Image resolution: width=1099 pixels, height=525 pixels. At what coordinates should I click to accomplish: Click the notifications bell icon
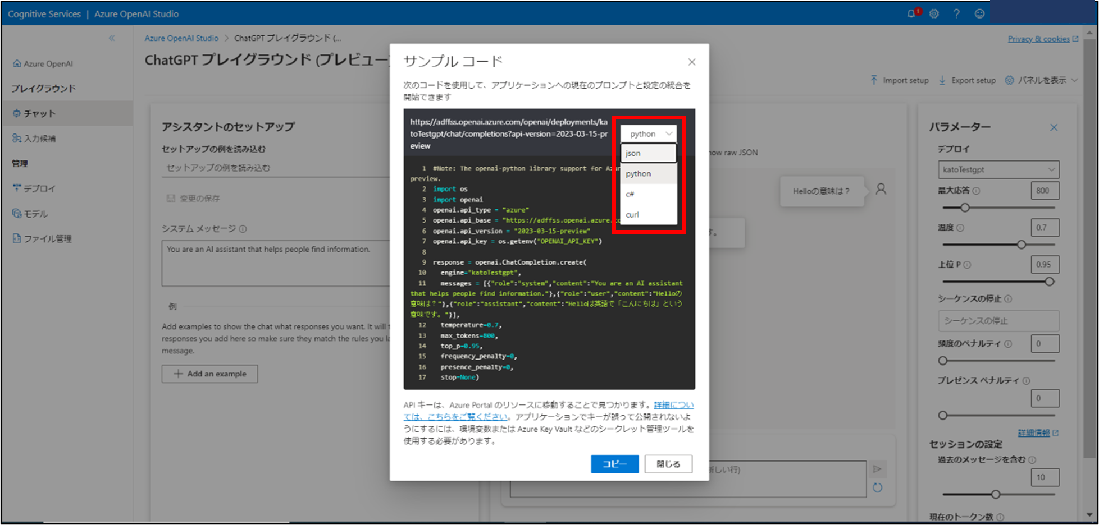pos(911,13)
